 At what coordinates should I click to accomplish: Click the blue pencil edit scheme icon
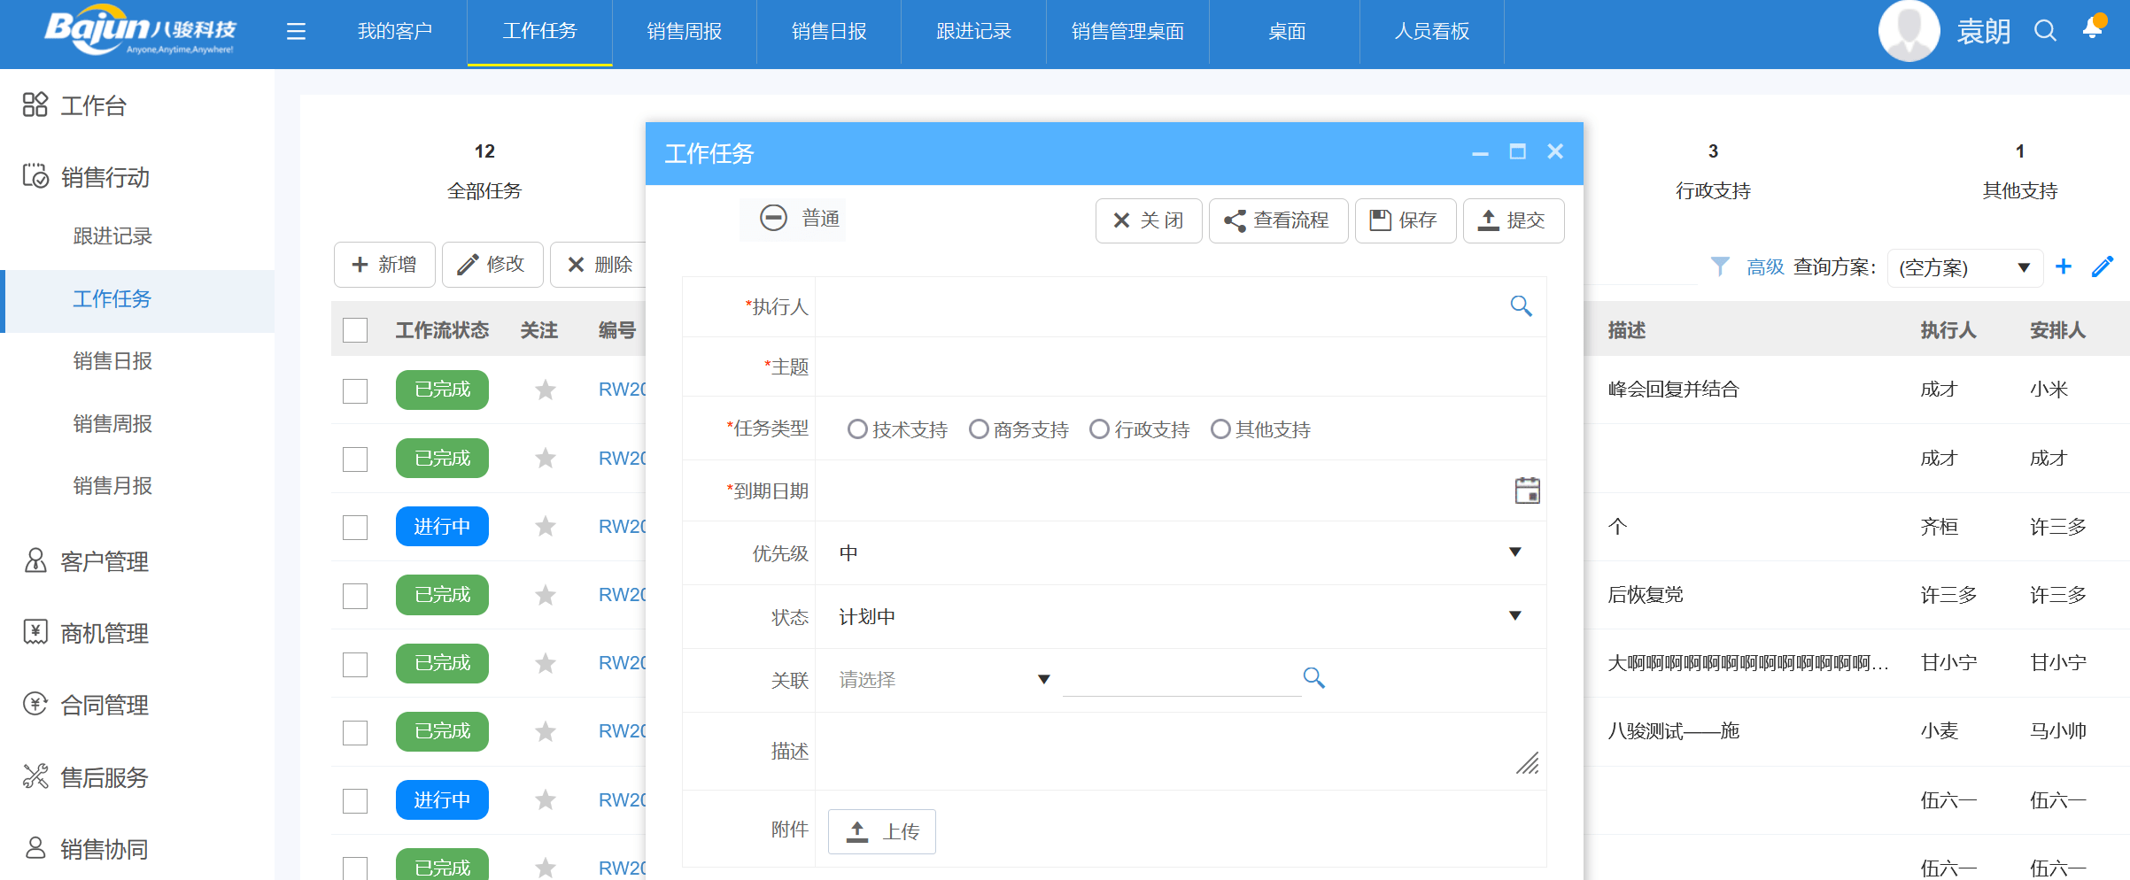(2102, 266)
